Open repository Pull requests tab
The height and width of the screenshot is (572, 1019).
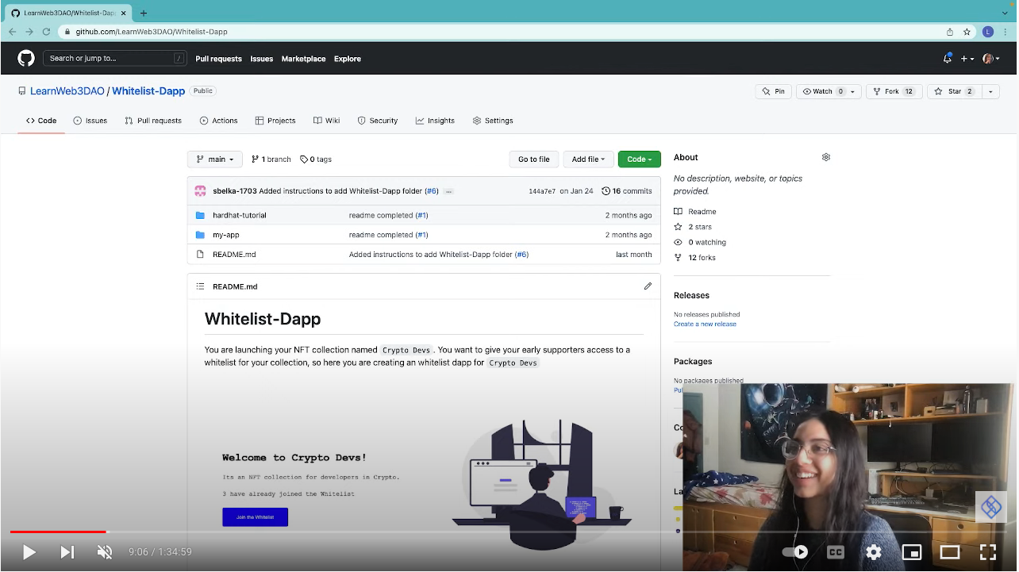point(153,121)
